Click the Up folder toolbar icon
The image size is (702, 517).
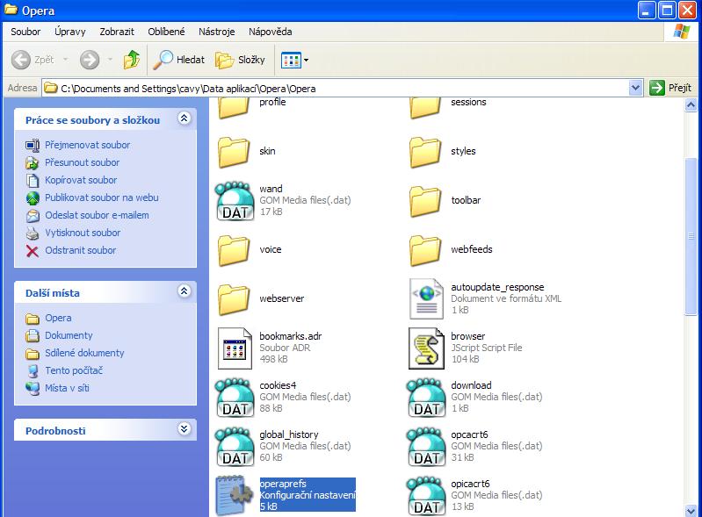click(x=132, y=60)
